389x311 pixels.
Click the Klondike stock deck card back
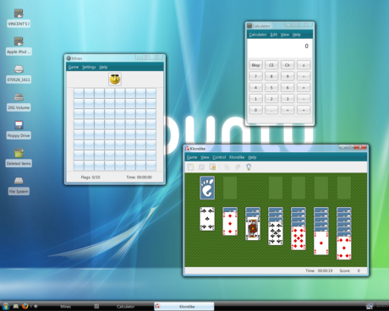tap(207, 188)
